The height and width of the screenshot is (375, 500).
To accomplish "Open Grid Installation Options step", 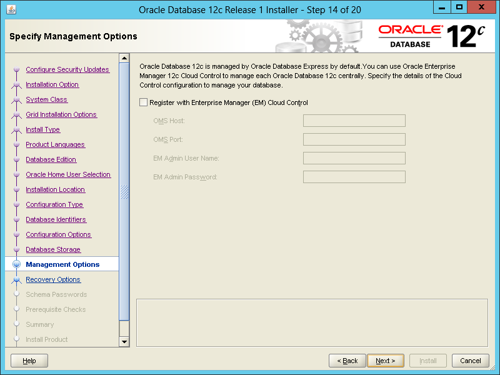I will [61, 114].
